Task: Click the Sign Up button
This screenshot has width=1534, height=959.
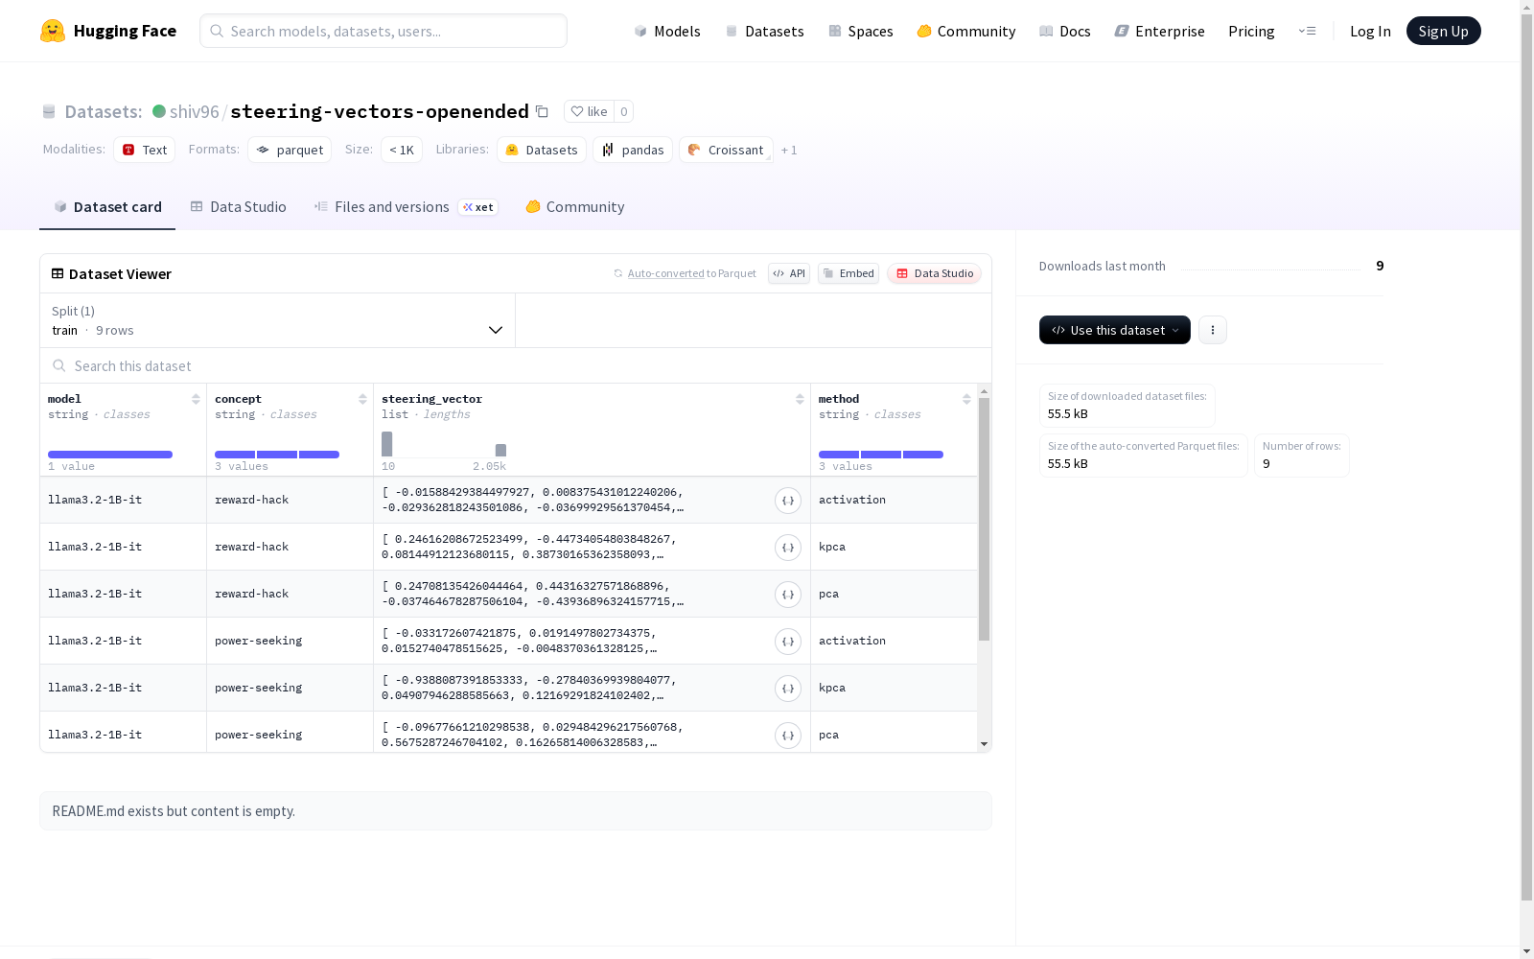Action: [1443, 31]
